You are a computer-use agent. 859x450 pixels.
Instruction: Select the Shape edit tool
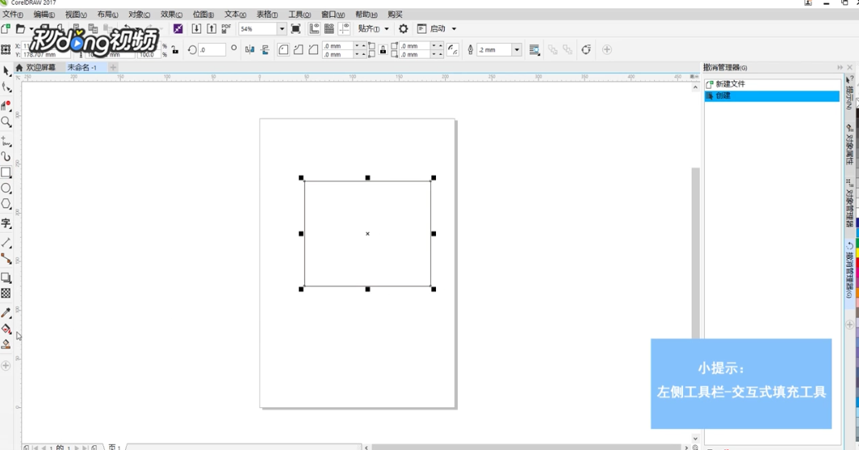click(6, 87)
